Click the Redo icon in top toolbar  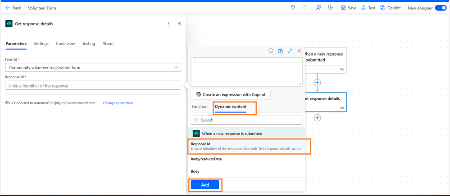(304, 8)
